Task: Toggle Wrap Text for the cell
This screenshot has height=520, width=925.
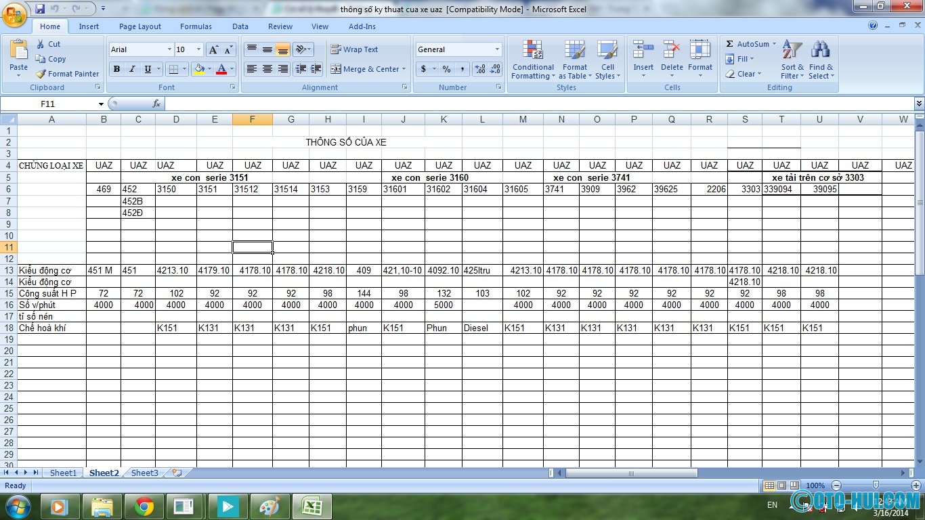Action: [354, 49]
